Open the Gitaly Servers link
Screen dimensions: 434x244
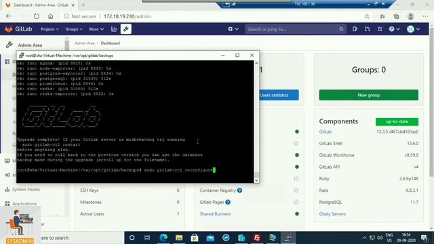332,214
